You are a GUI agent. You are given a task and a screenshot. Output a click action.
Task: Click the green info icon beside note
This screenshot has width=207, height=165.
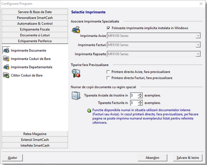pyautogui.click(x=89, y=110)
